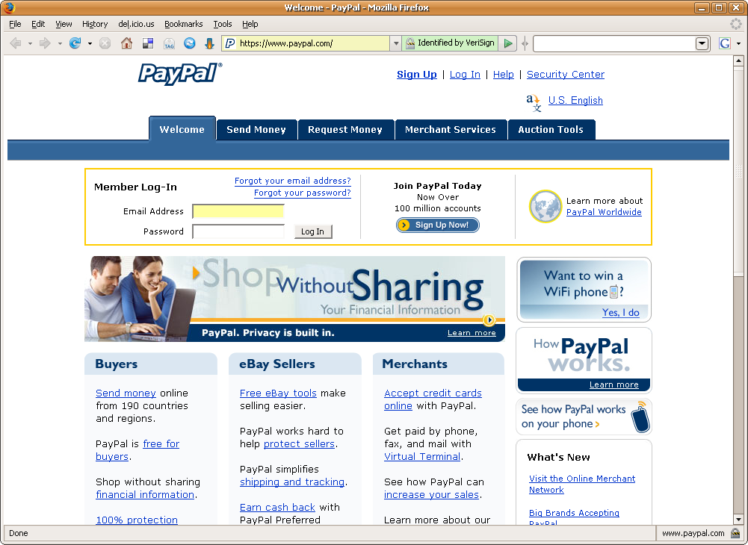Click the blue circular sync icon in toolbar
Screen dimensions: 748x545
coord(189,43)
